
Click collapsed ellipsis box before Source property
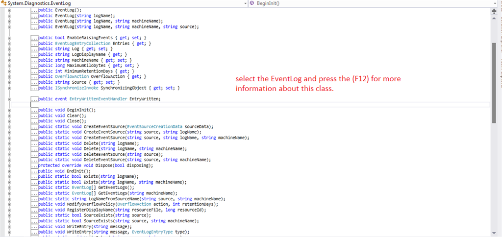pyautogui.click(x=35, y=82)
